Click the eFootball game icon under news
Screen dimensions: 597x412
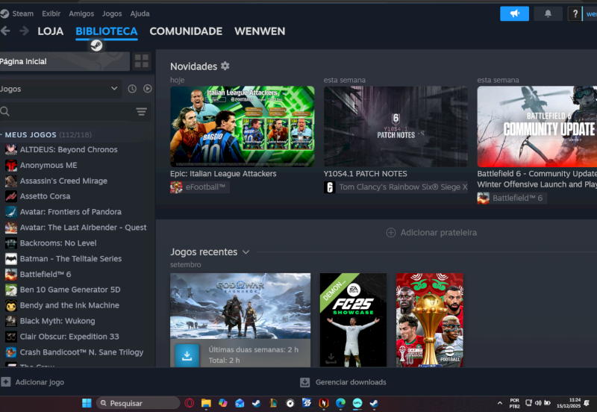click(x=176, y=187)
